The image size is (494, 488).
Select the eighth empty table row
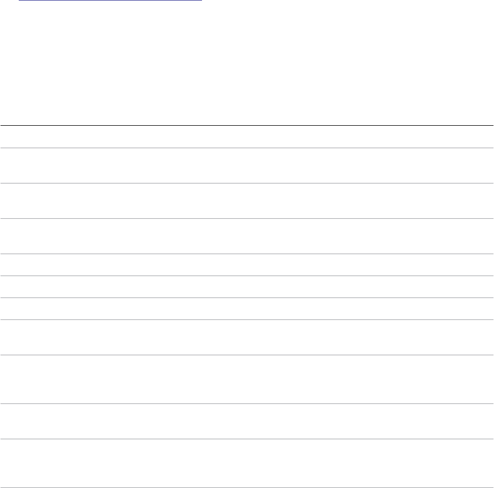click(247, 337)
